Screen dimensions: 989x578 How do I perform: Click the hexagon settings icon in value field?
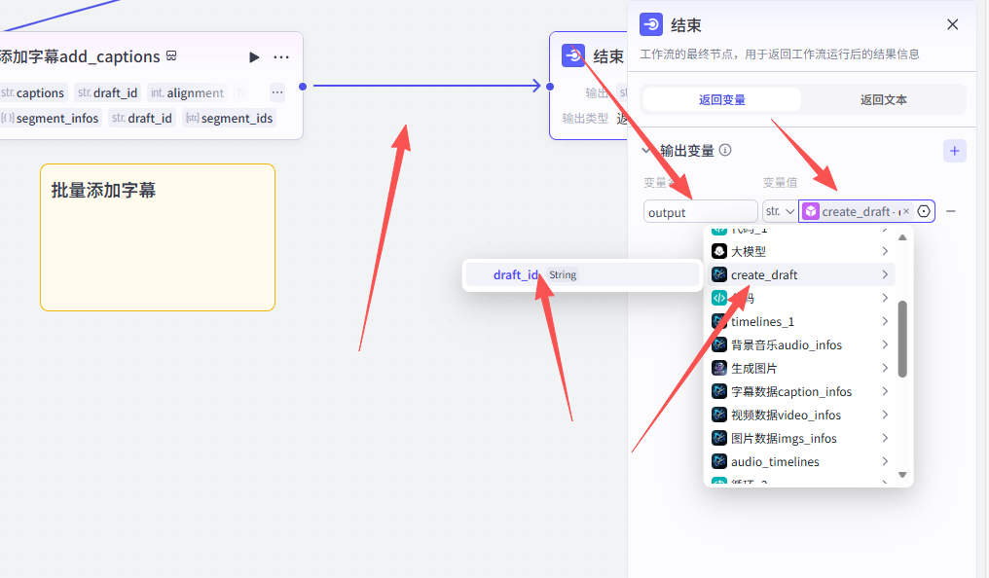click(x=924, y=211)
